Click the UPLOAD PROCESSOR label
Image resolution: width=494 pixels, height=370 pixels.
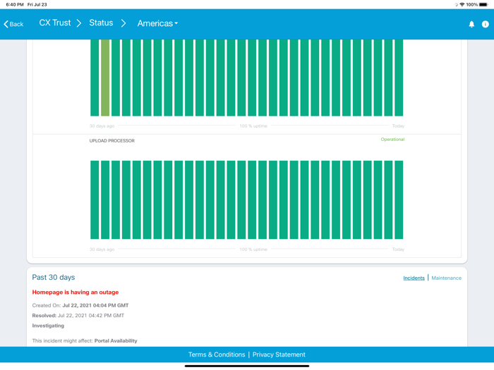pos(112,141)
